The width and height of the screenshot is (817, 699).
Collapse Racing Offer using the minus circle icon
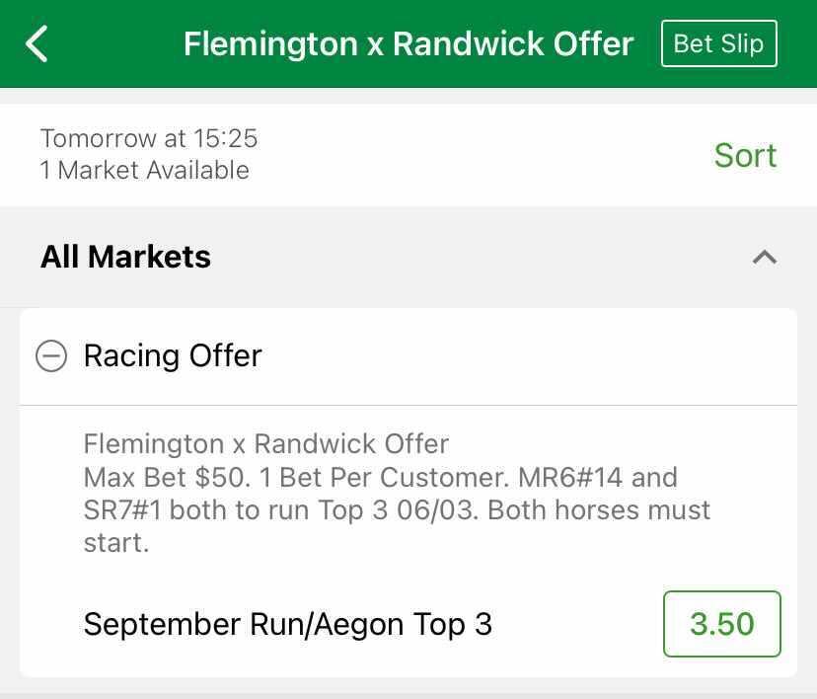(51, 355)
